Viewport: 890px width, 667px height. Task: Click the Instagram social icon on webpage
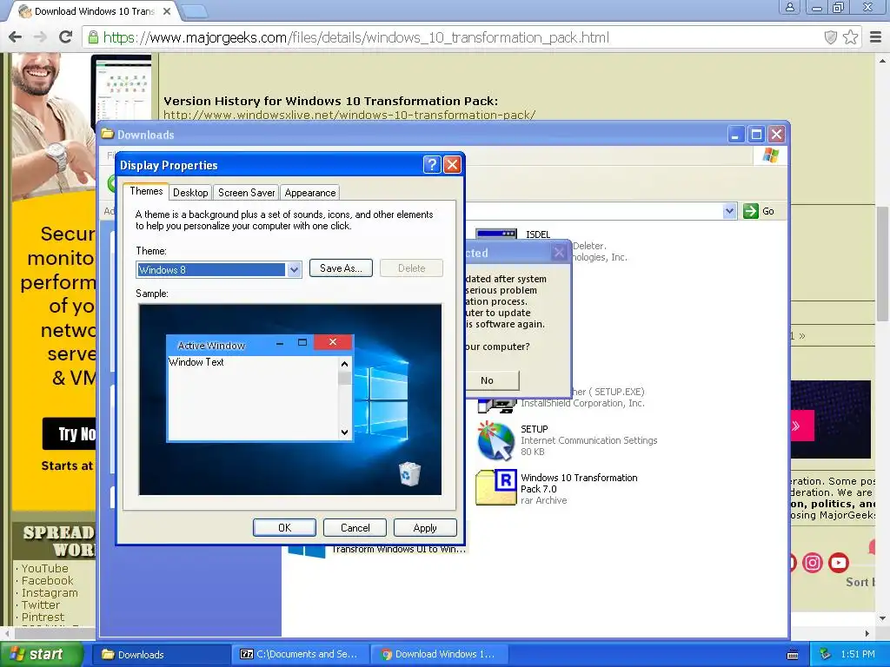tap(813, 563)
